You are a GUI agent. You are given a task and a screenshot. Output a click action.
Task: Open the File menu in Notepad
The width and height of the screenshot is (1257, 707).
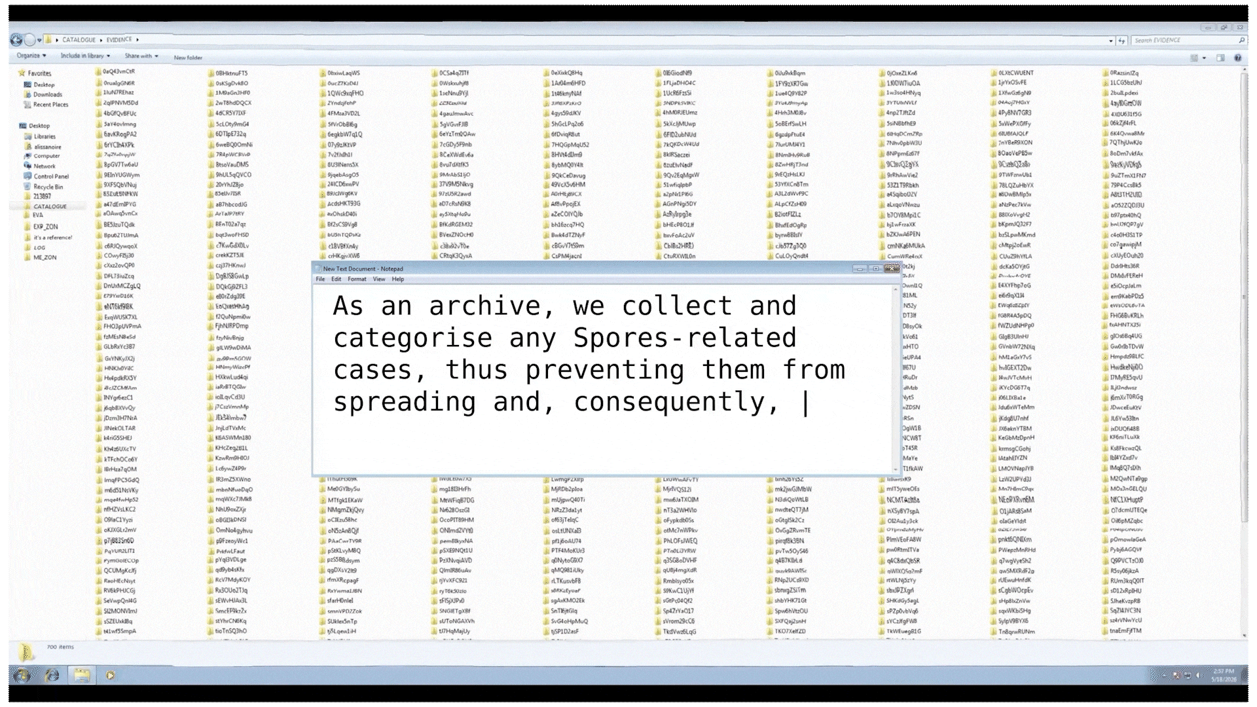tap(320, 279)
